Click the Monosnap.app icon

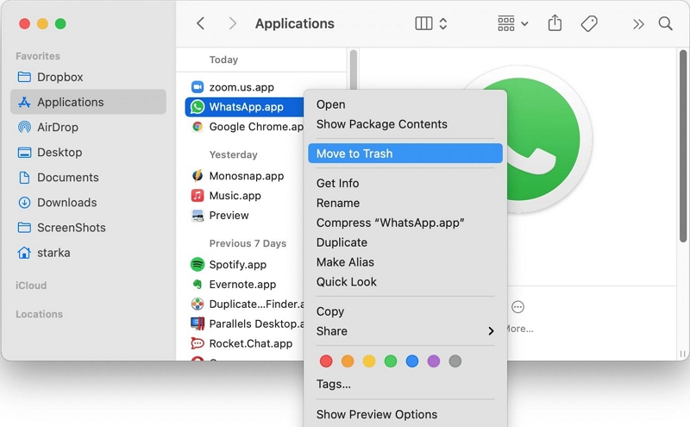198,176
